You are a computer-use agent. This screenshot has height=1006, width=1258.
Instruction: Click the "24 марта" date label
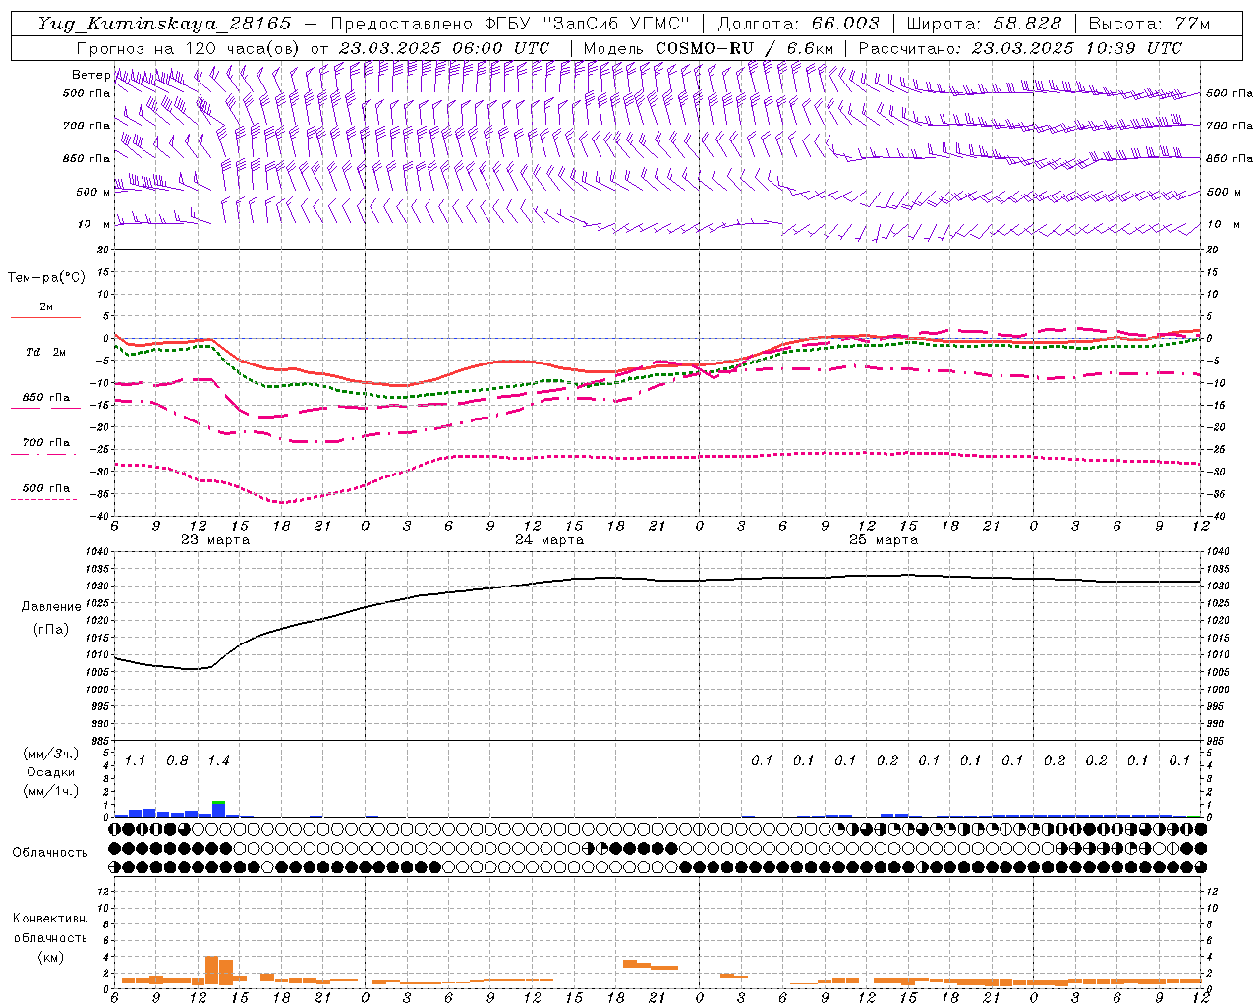click(x=549, y=540)
